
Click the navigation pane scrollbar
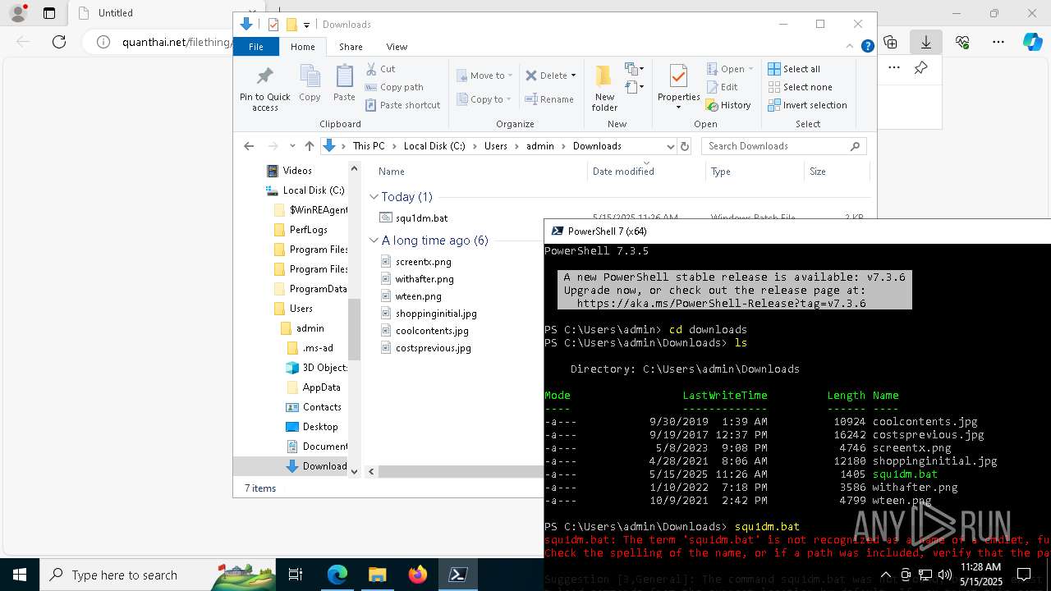coord(355,328)
